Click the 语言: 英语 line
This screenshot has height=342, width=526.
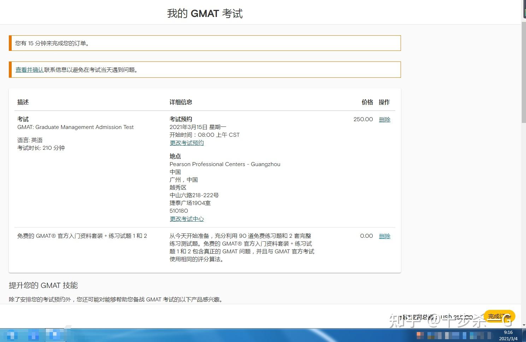(30, 140)
